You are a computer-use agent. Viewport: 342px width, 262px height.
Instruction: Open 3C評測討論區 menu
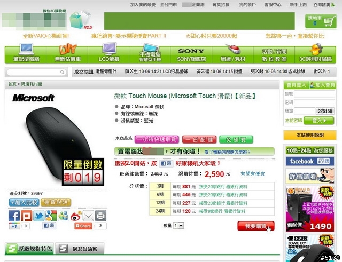pos(315,53)
